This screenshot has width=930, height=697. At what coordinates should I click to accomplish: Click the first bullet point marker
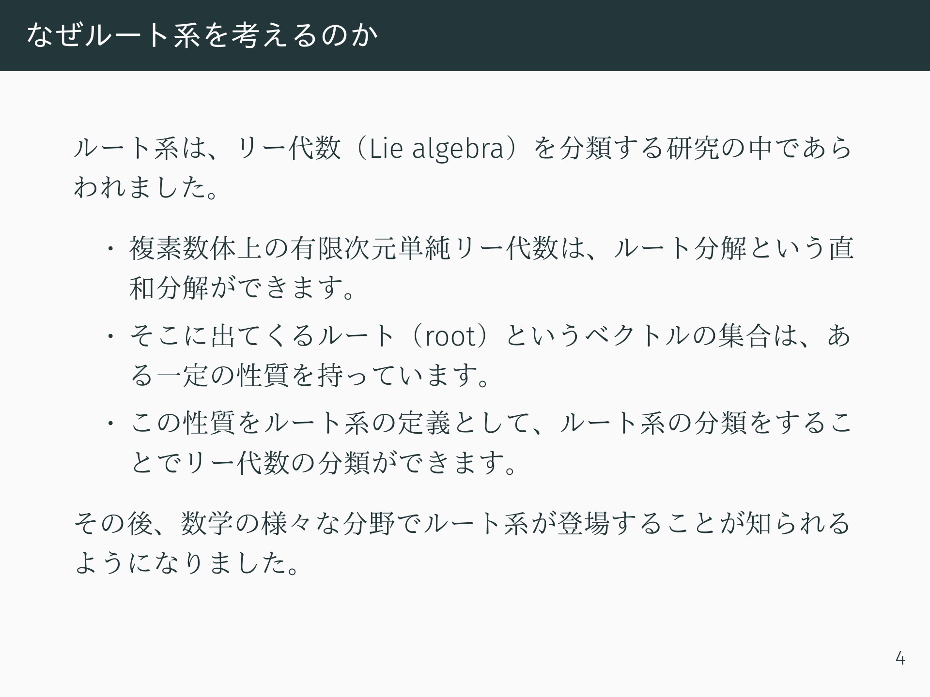coord(111,248)
